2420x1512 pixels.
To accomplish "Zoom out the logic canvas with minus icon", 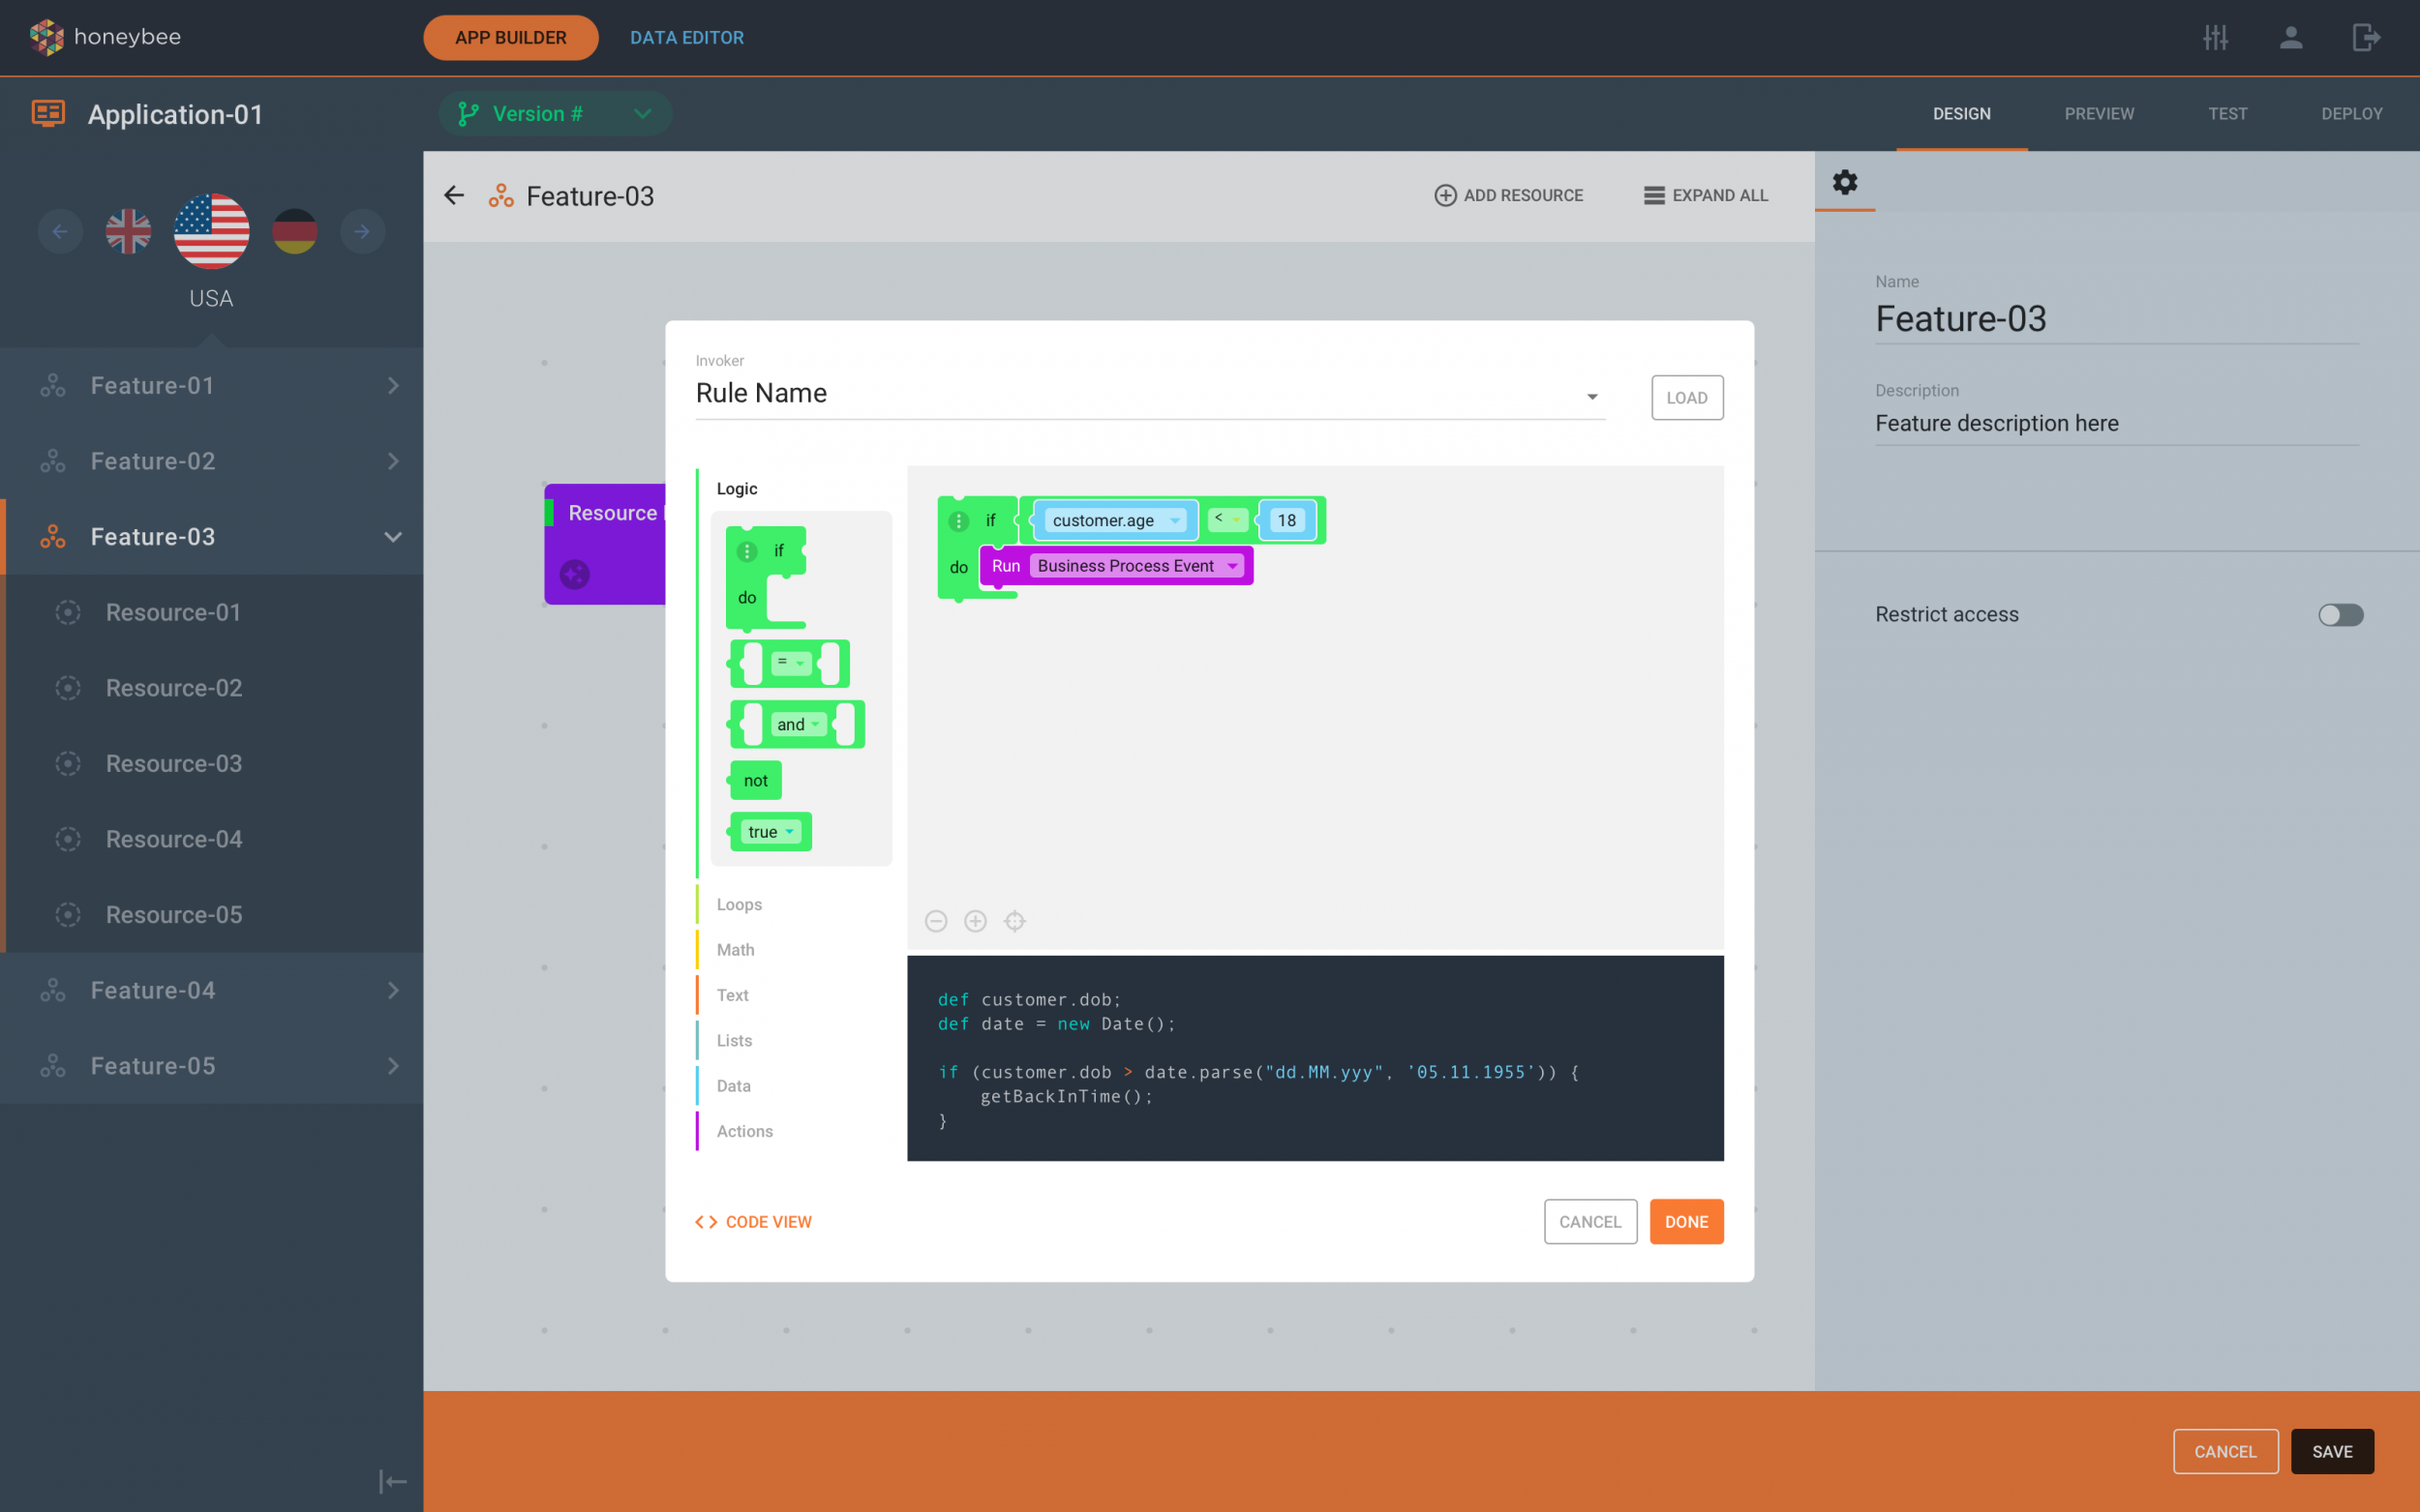I will 935,921.
